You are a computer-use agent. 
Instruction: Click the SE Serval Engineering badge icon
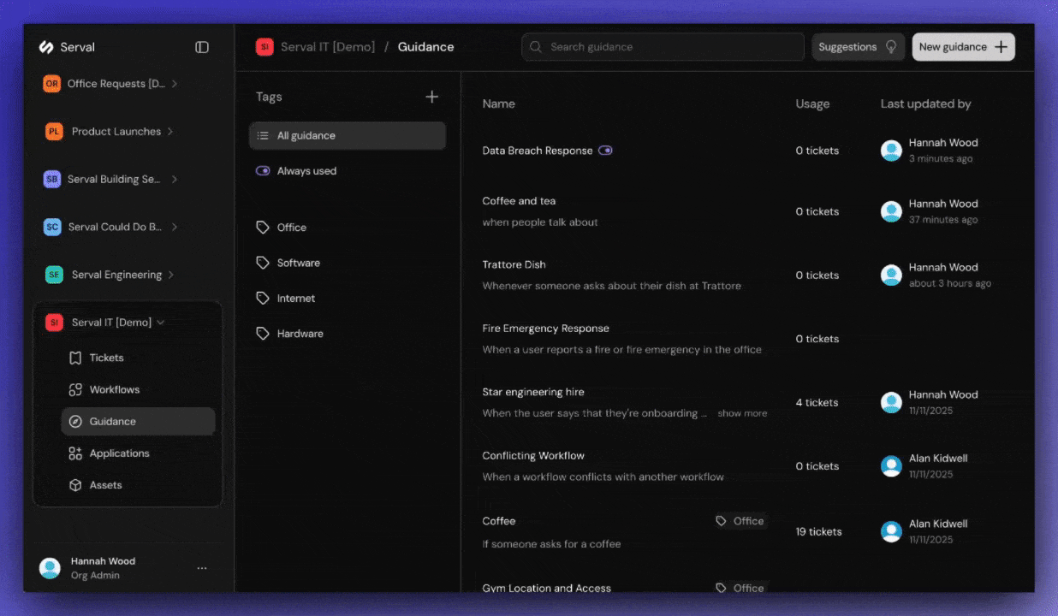[x=54, y=275]
